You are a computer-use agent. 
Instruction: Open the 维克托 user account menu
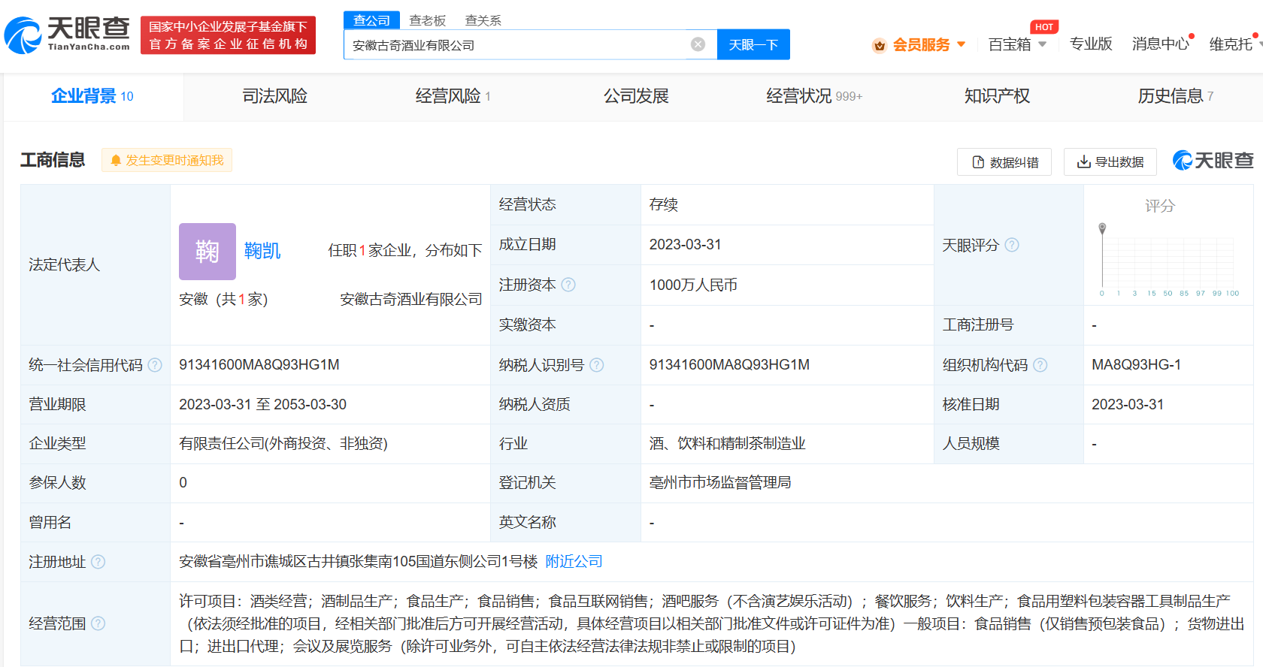[x=1233, y=44]
